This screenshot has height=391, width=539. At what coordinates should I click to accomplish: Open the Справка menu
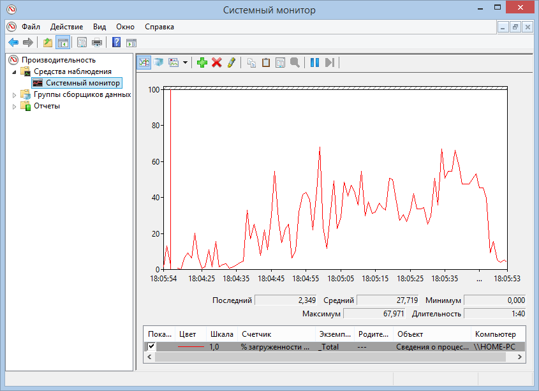click(159, 27)
